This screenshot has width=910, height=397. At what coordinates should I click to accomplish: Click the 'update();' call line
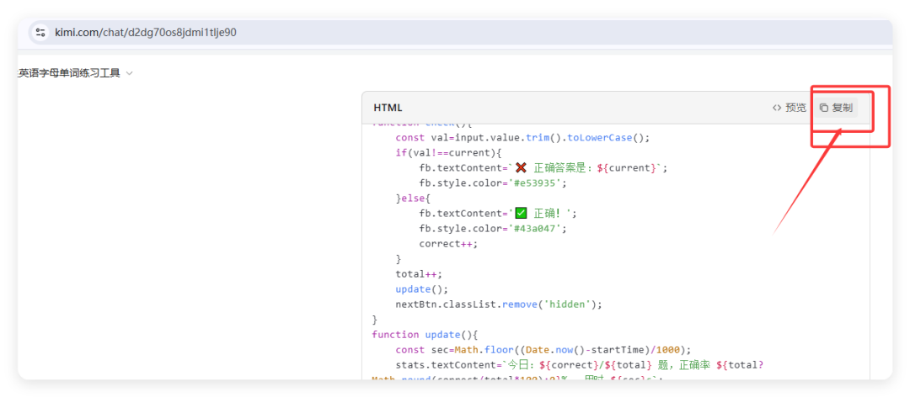coord(422,288)
